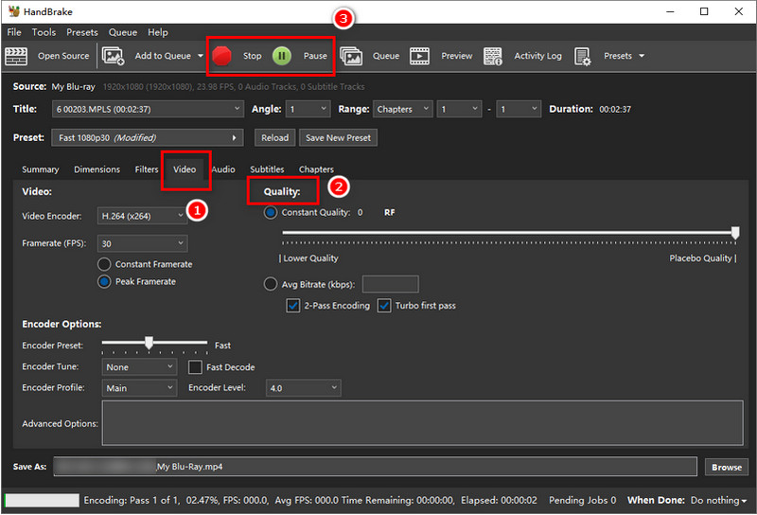
Task: Click the Presets gear document icon
Action: (x=583, y=56)
